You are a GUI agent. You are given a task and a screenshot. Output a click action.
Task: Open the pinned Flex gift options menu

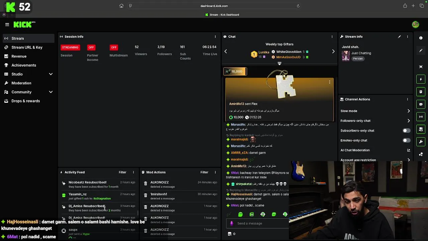pyautogui.click(x=330, y=82)
